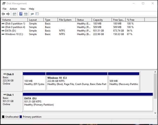Screen dimensions: 158x125
Task: Click the vertical scrollbar thumb in disk pane
Action: (155, 86)
